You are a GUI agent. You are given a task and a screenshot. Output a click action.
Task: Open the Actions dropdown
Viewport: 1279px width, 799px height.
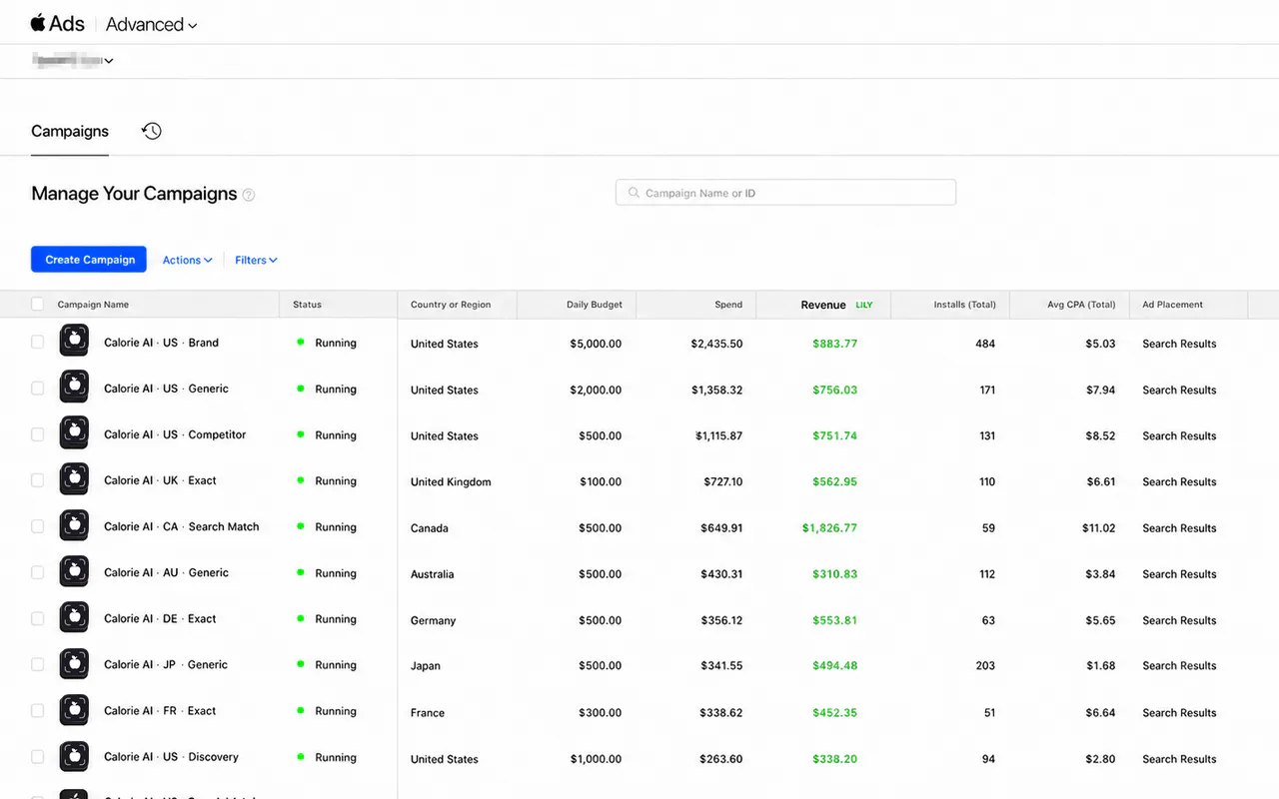(x=187, y=260)
